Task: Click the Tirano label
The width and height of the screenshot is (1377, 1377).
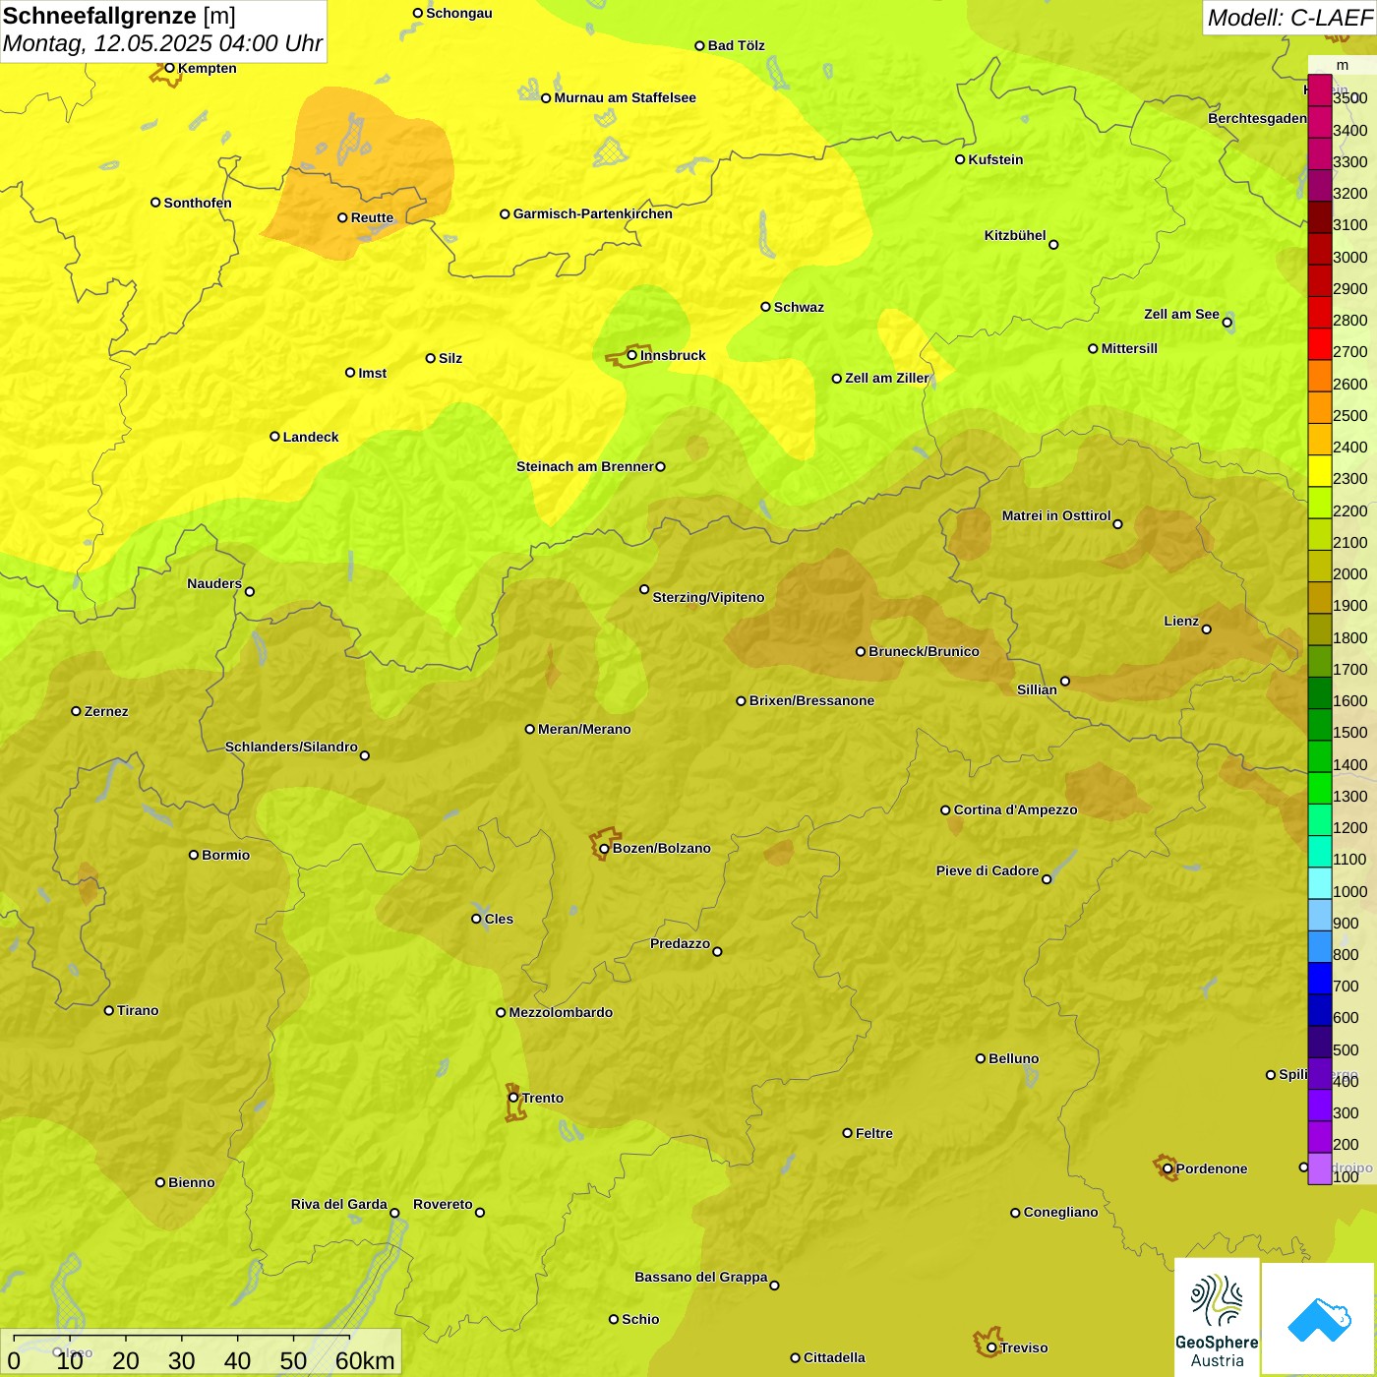Action: click(x=138, y=1010)
